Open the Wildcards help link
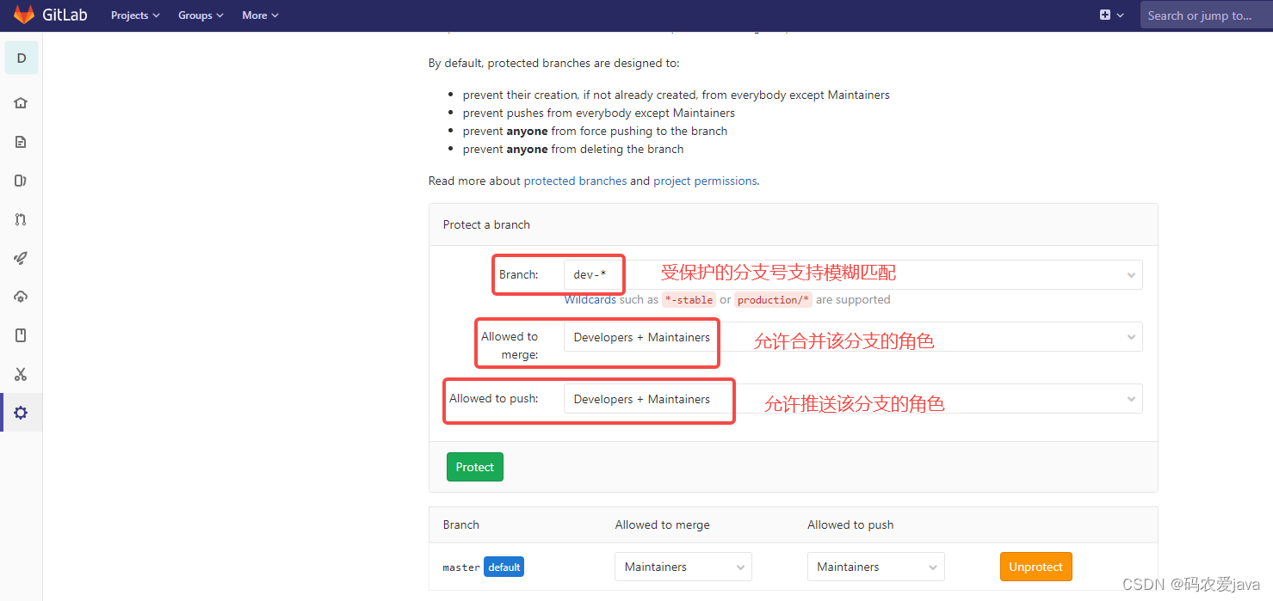 (x=590, y=299)
